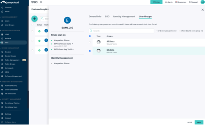Open Support in the top bar
205x125 pixels.
pos(194,2)
